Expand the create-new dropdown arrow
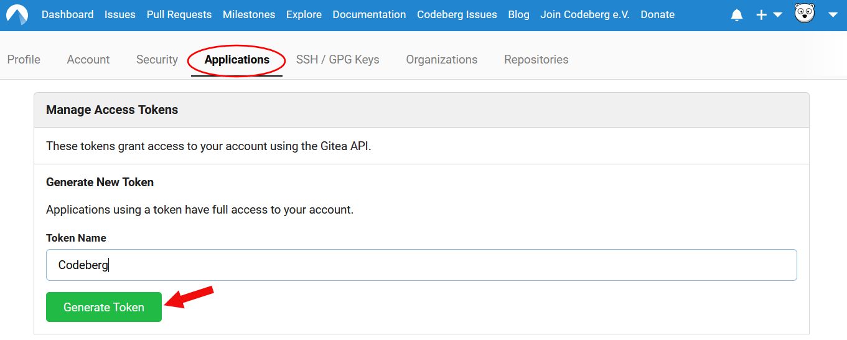Viewport: 847px width, 340px height. click(778, 15)
